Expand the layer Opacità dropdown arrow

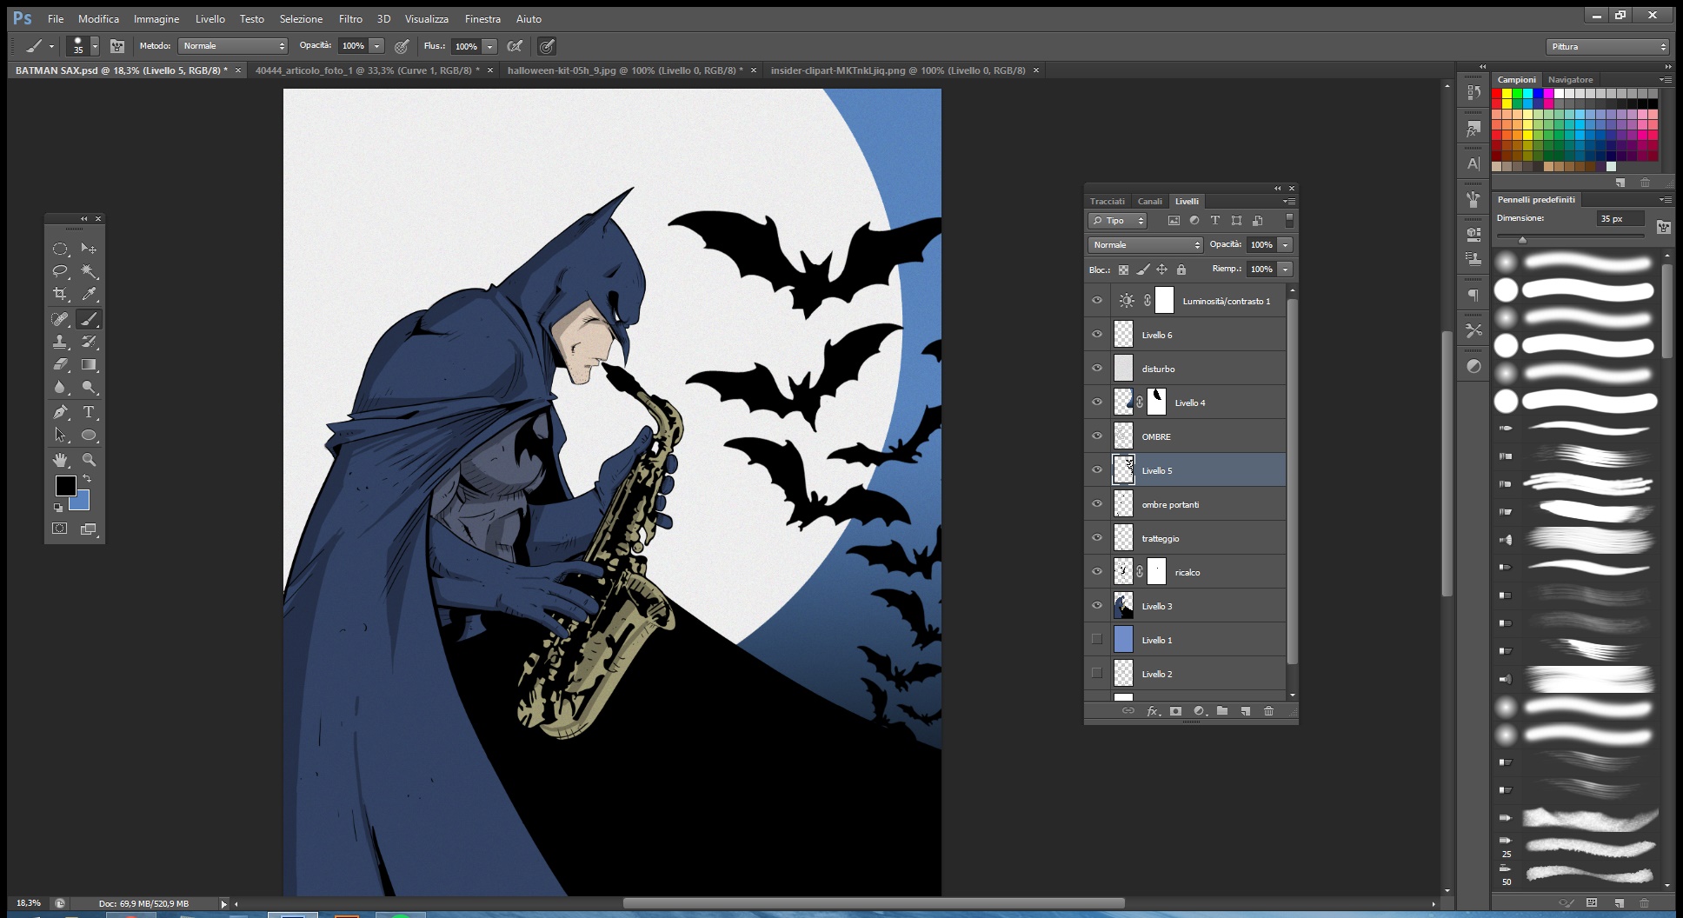point(1285,245)
